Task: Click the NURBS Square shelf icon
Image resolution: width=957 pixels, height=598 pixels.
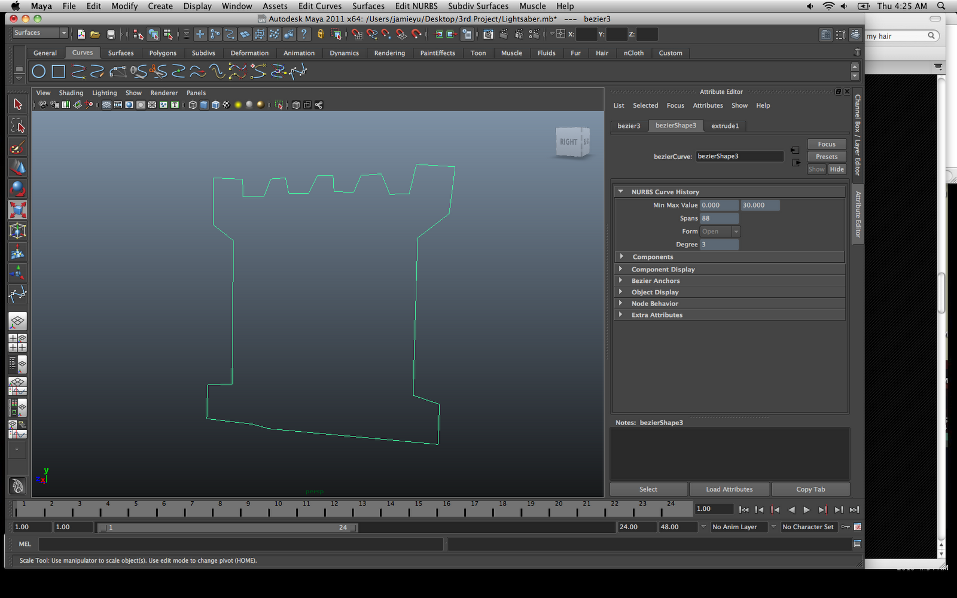Action: coord(58,72)
